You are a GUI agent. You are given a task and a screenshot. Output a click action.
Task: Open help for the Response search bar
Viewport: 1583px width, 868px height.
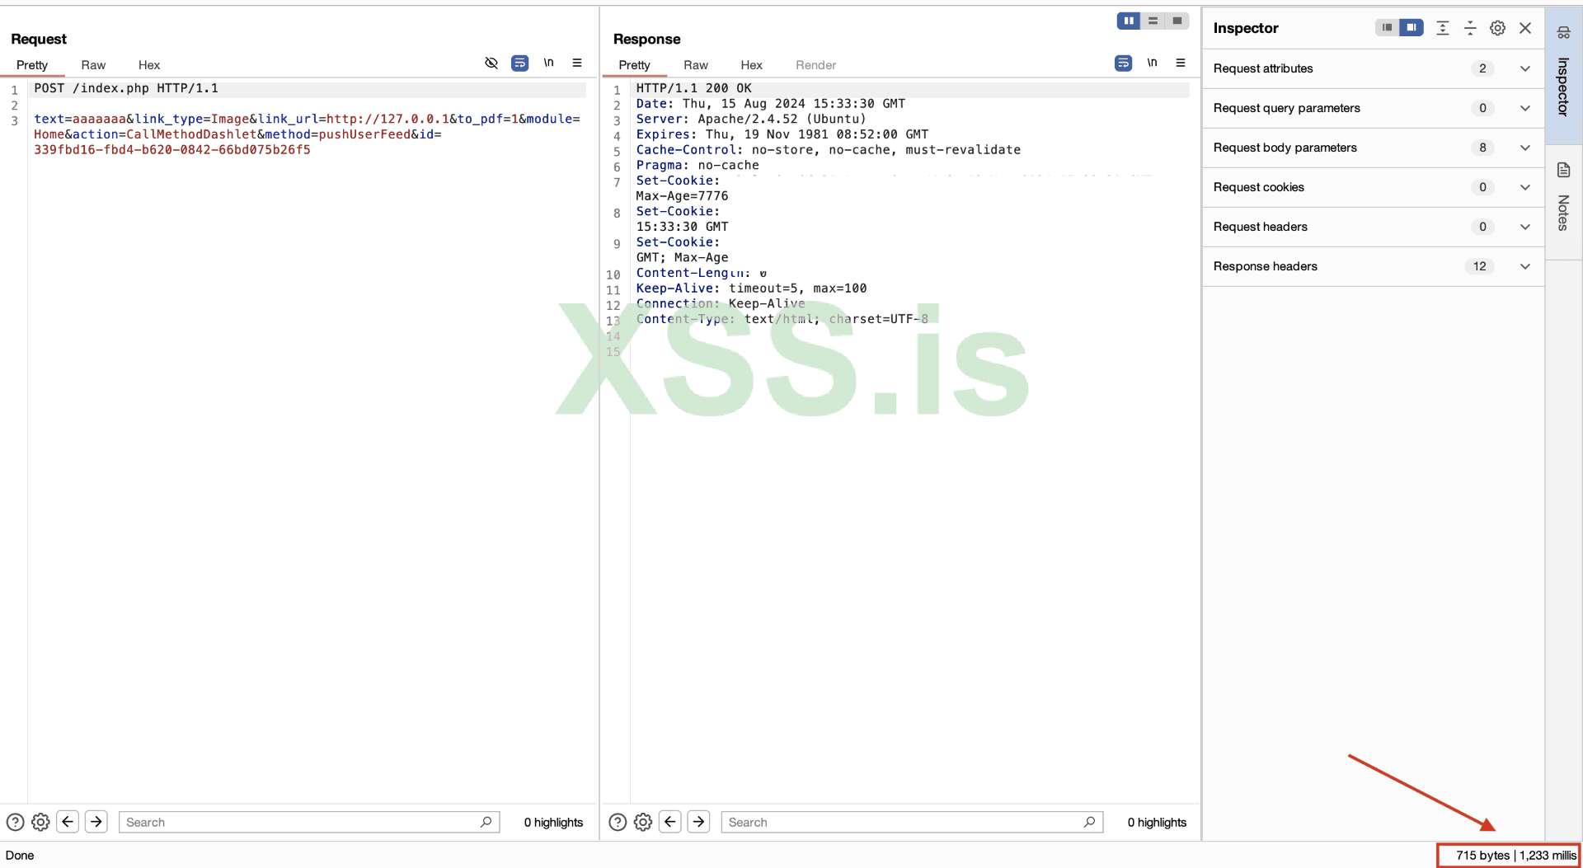[618, 822]
